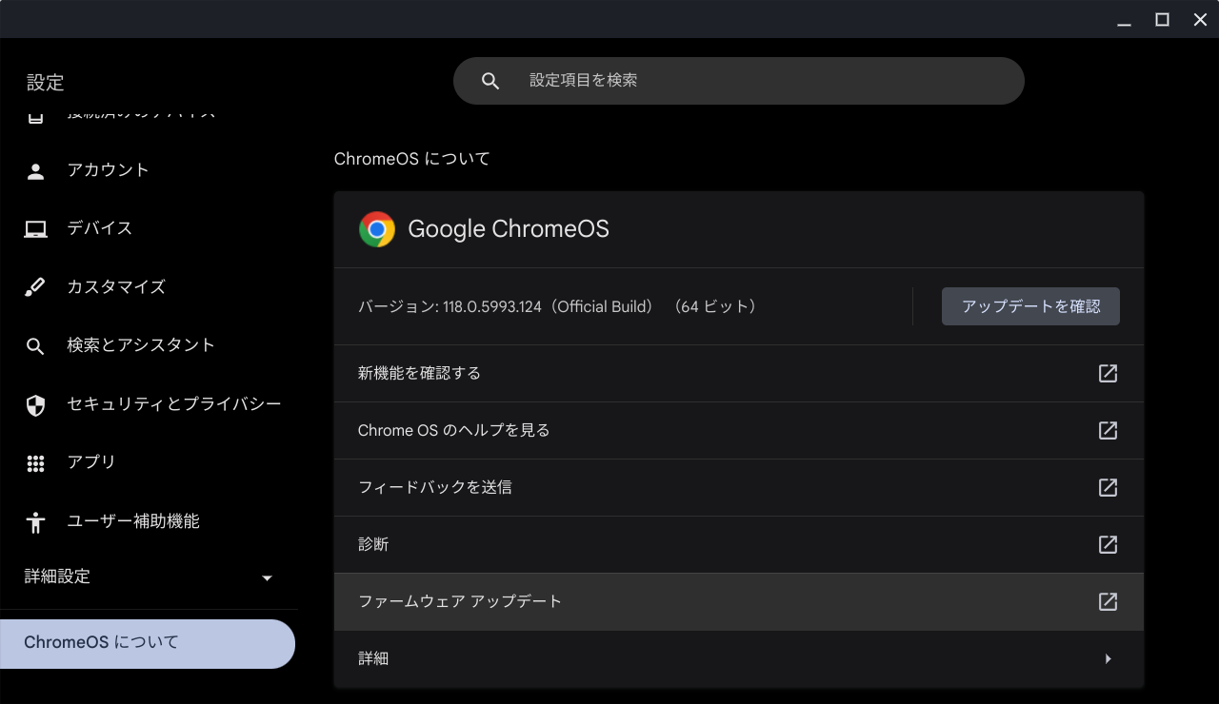The height and width of the screenshot is (704, 1219).
Task: Expand the 詳細 row with right arrow
Action: [1108, 658]
